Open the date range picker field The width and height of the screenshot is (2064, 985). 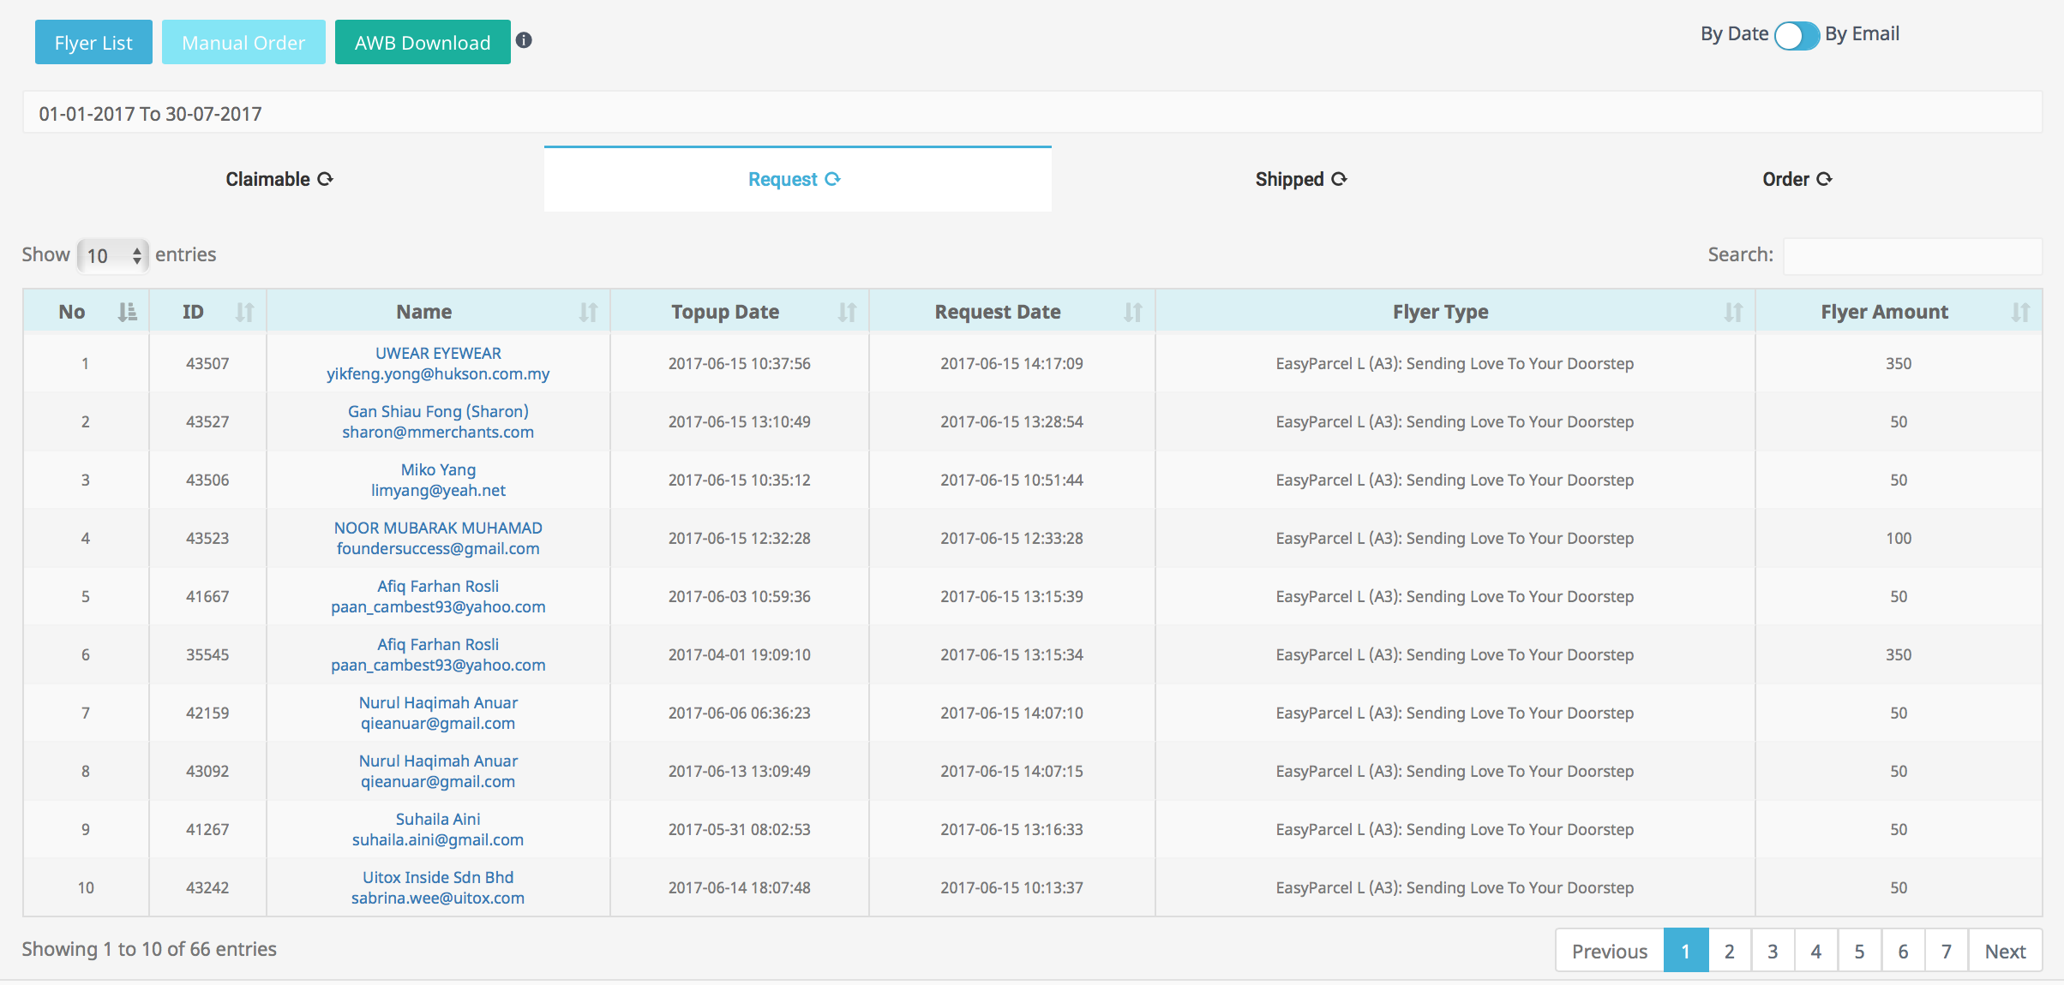click(1032, 113)
